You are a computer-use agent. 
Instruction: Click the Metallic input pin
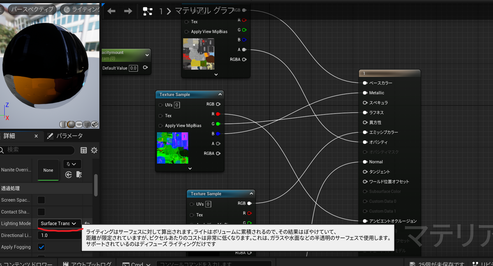(x=365, y=93)
